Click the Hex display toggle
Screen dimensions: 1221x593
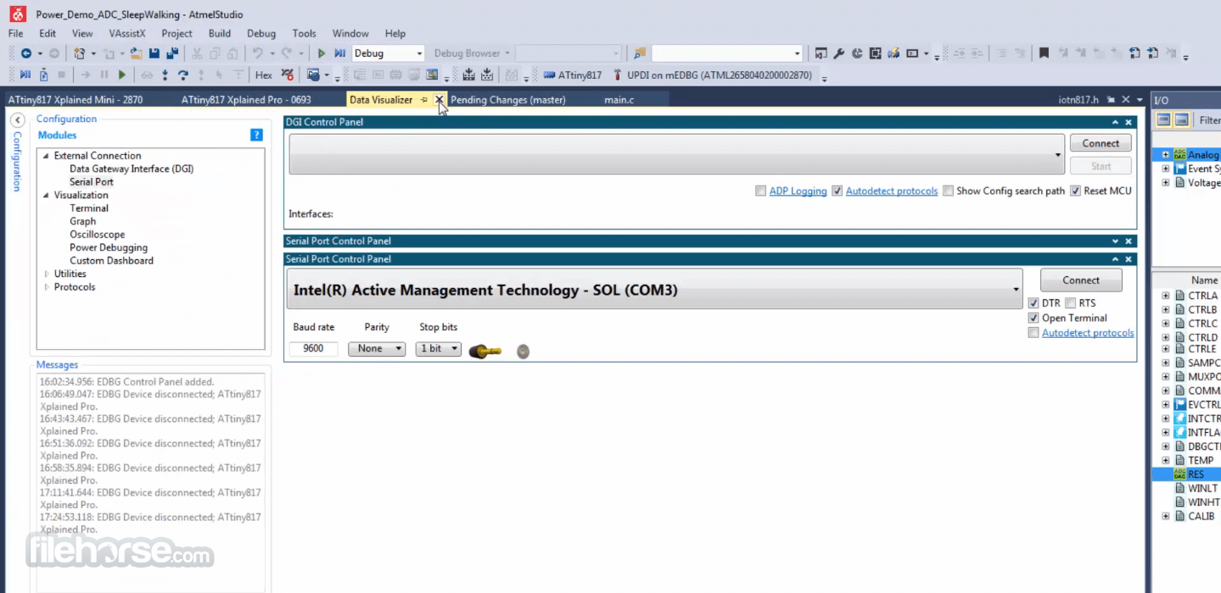pyautogui.click(x=264, y=75)
